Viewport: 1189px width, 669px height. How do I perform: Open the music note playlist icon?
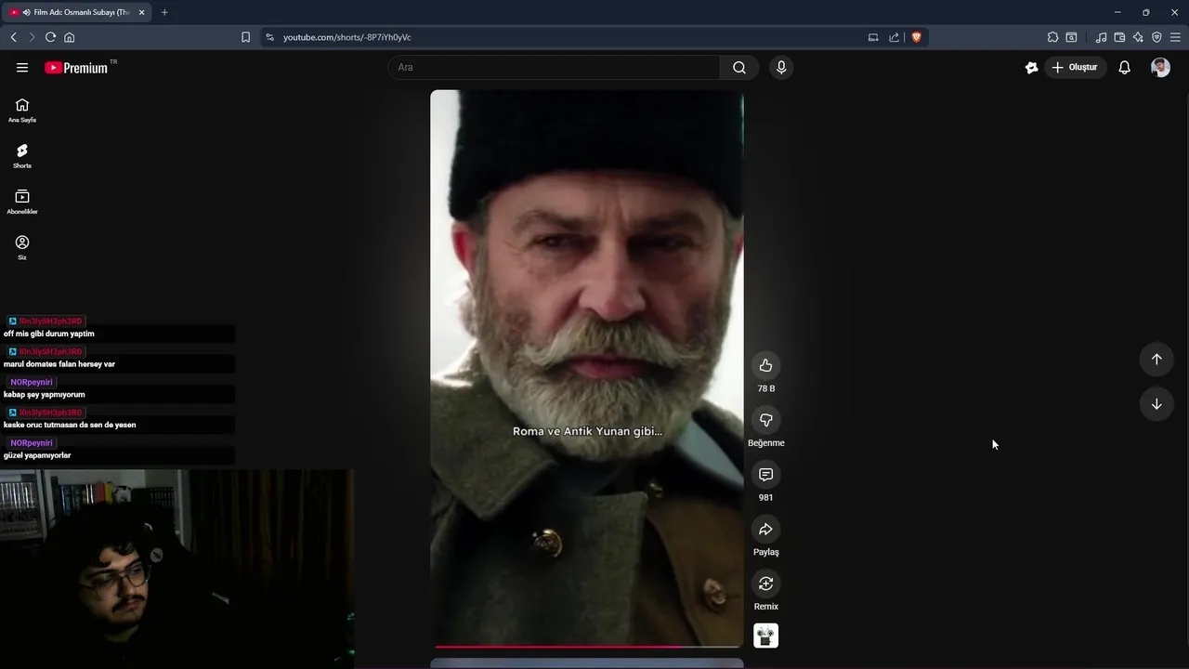point(1101,37)
